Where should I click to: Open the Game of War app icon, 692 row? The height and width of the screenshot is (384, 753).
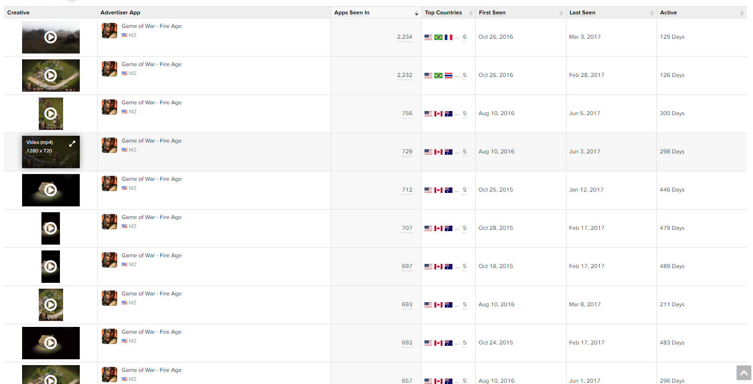point(110,336)
